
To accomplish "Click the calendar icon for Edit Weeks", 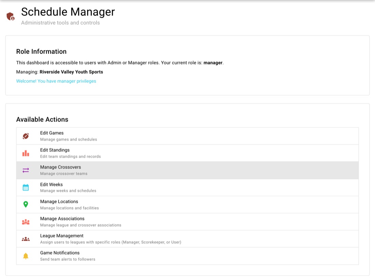I will tap(26, 187).
